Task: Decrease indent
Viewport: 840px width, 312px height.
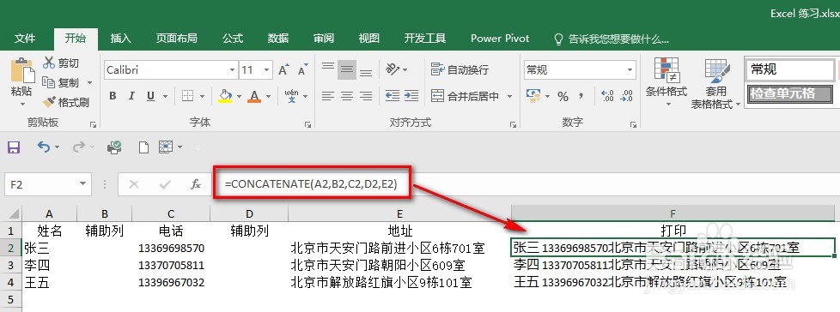Action: [x=393, y=96]
